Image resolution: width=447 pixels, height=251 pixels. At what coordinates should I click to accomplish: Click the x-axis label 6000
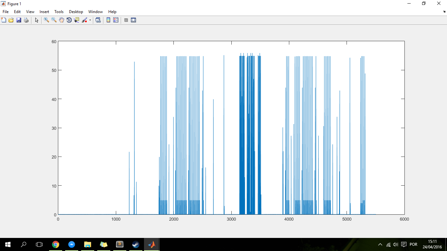[404, 219]
